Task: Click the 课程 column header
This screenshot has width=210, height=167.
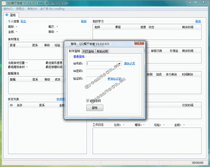Action: click(x=118, y=27)
